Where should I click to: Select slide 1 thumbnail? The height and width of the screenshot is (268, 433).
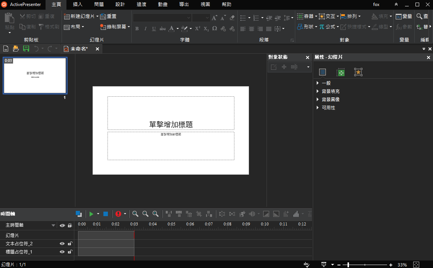pyautogui.click(x=35, y=76)
